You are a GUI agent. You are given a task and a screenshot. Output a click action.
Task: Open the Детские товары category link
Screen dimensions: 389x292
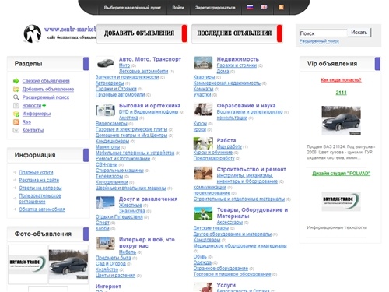[211, 228]
